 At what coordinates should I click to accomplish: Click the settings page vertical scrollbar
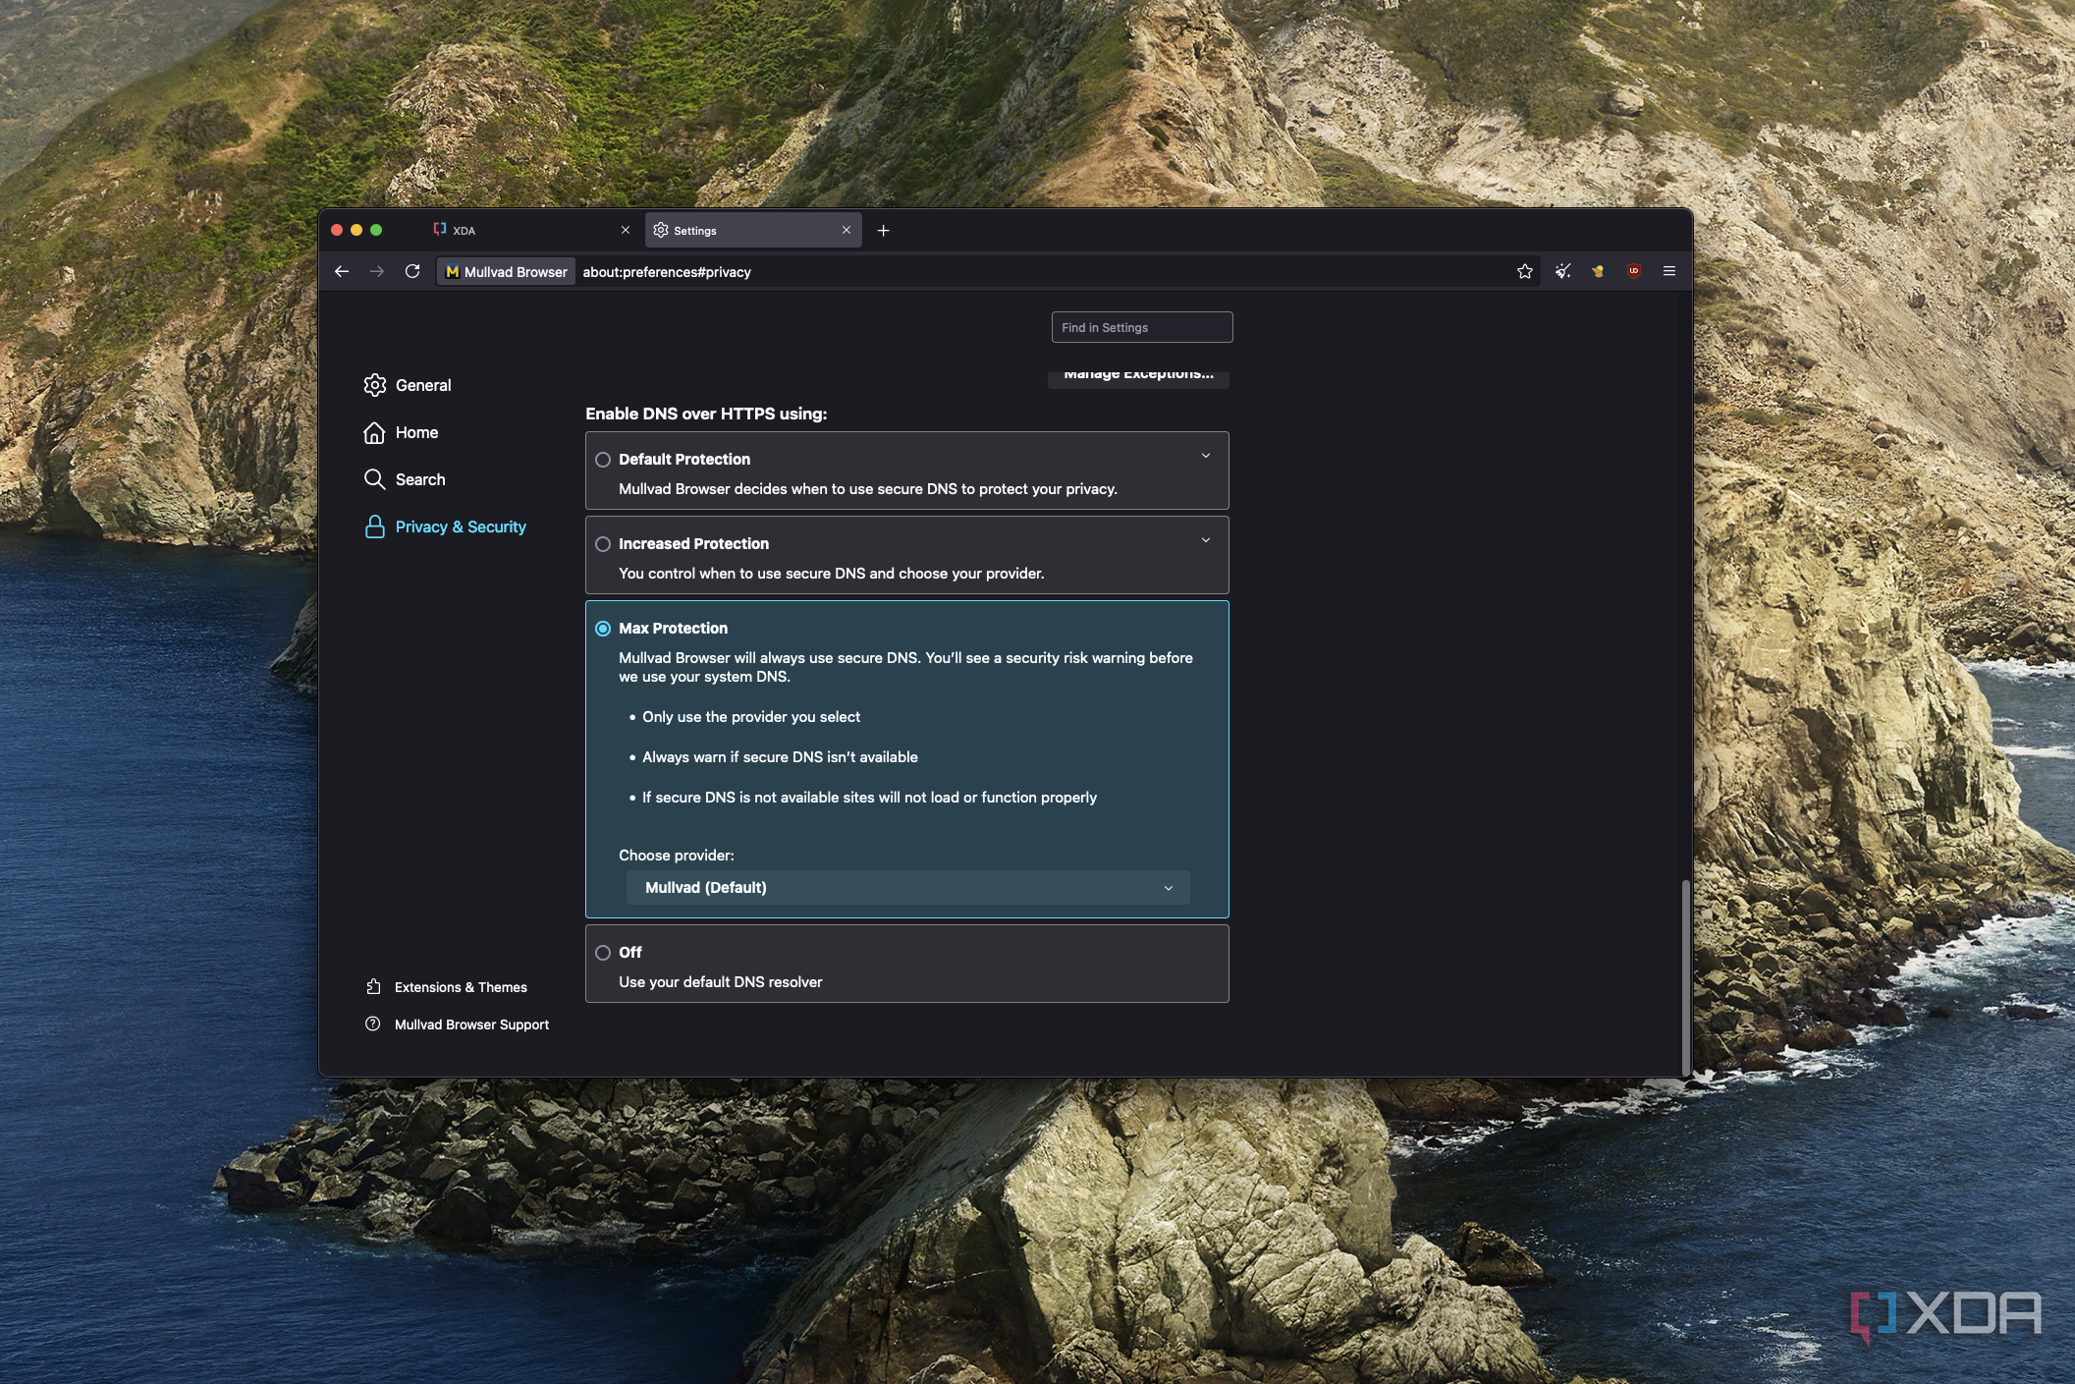pos(1686,977)
